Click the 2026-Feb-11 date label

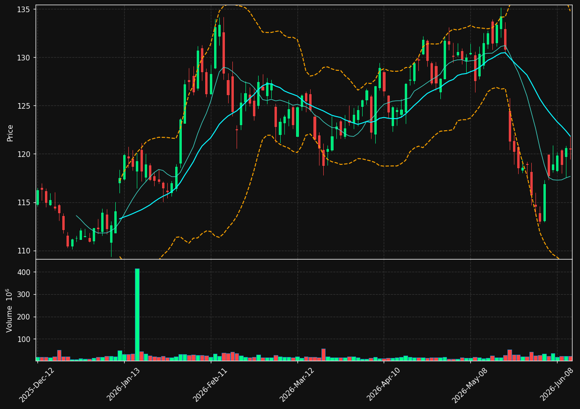coord(210,384)
